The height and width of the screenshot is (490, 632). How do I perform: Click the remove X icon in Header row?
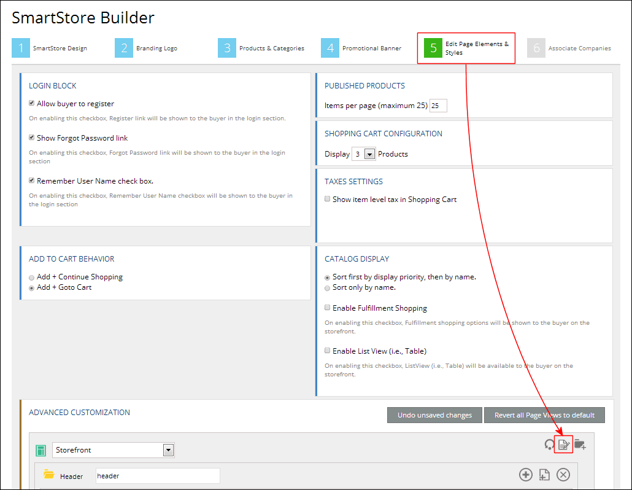(x=563, y=475)
